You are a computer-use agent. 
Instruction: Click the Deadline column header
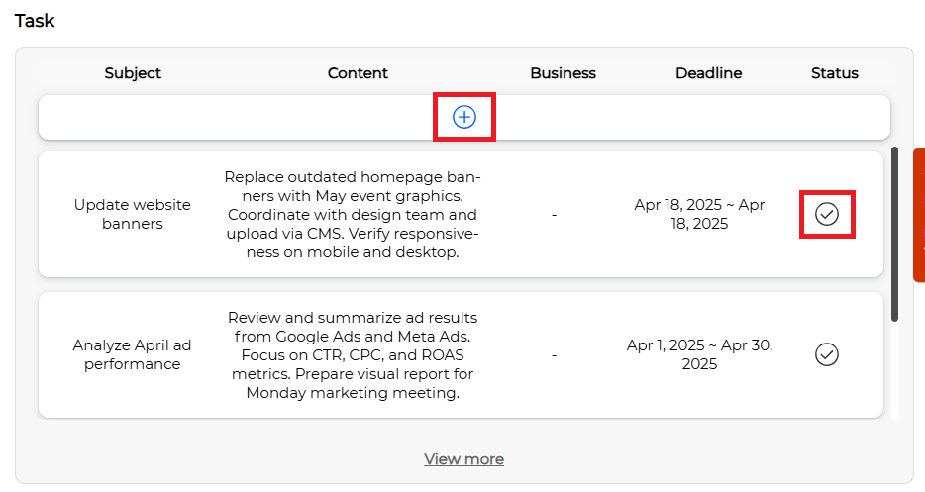coord(708,73)
